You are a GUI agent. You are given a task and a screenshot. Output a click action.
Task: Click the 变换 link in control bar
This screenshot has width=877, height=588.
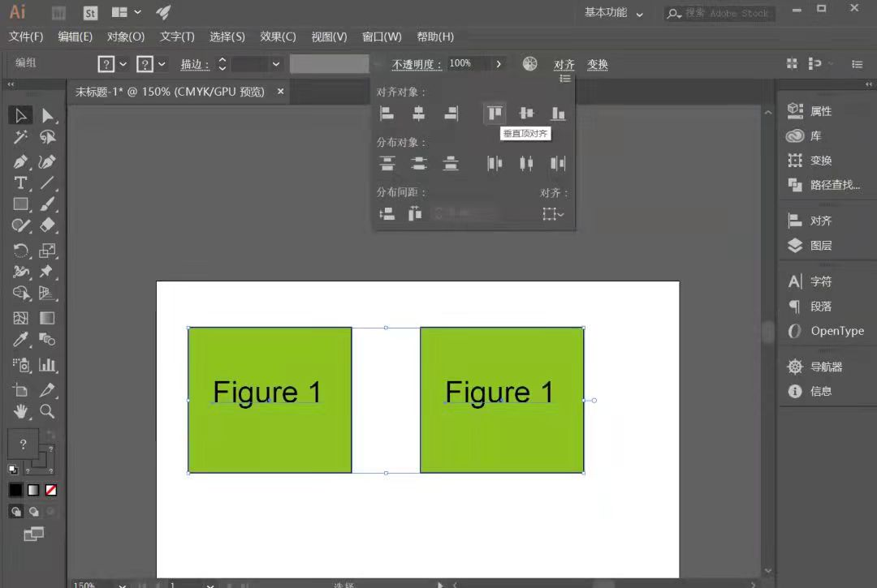point(598,65)
